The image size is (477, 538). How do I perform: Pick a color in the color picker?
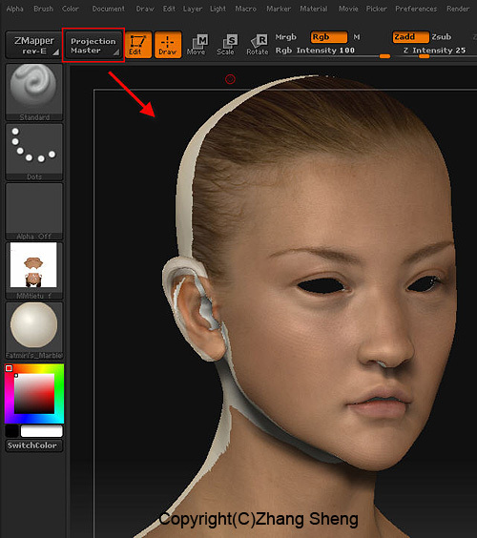click(x=34, y=394)
